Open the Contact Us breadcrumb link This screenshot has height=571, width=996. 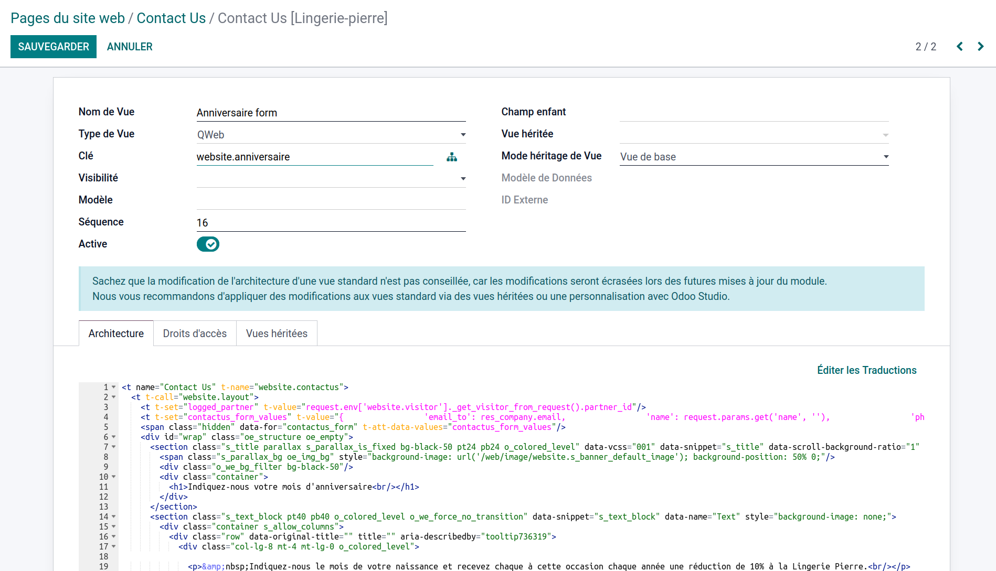coord(171,18)
